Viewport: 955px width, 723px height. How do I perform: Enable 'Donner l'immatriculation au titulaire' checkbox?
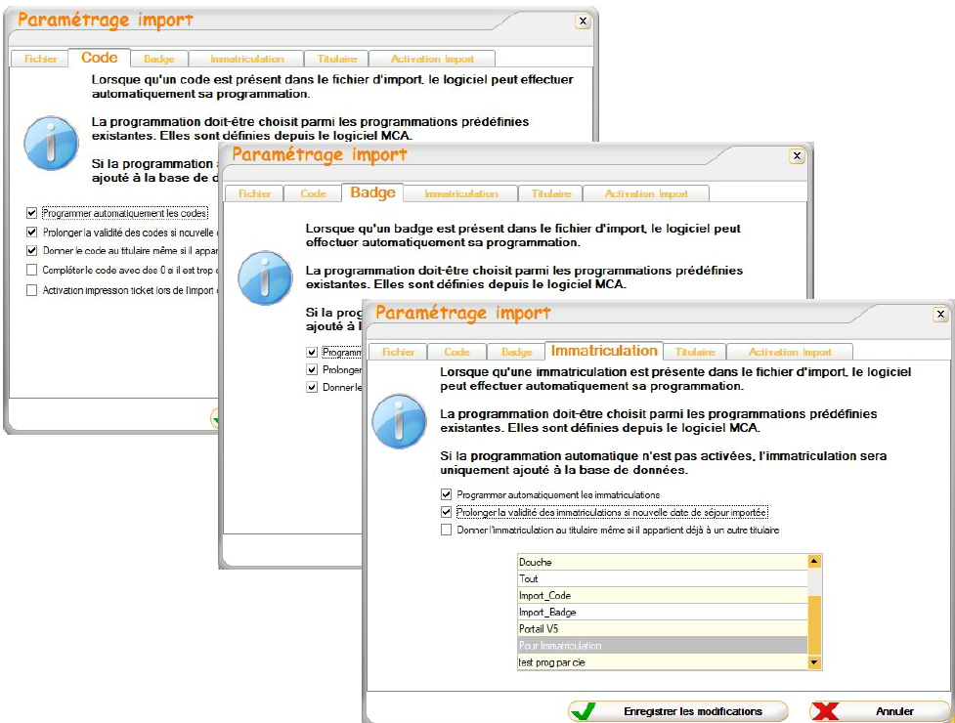point(447,530)
